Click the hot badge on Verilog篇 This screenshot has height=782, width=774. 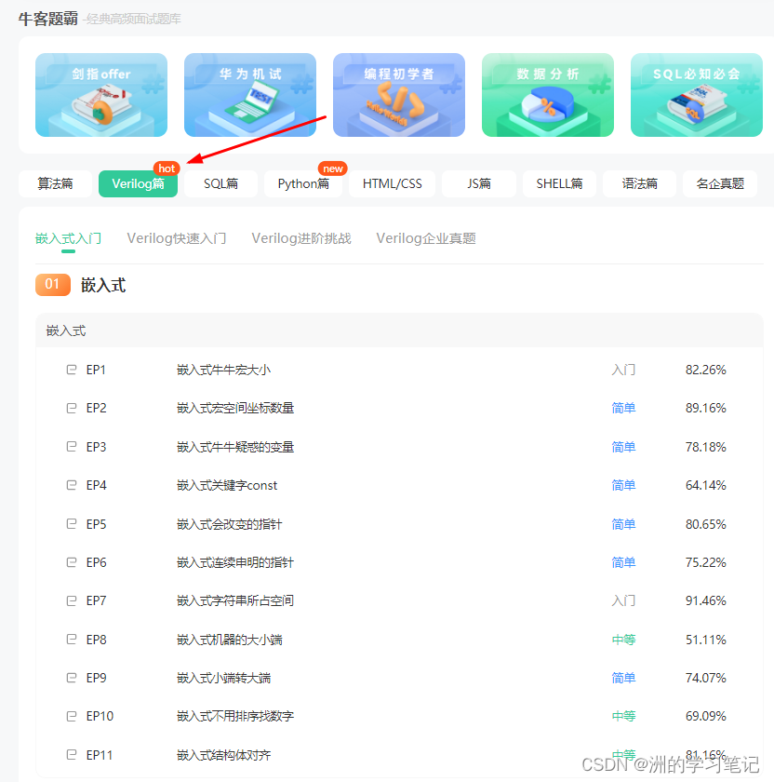[x=167, y=169]
